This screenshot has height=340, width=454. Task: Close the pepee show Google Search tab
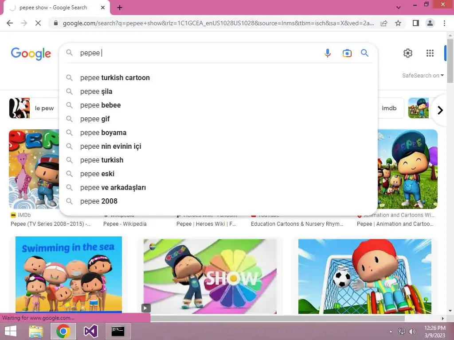pyautogui.click(x=103, y=8)
